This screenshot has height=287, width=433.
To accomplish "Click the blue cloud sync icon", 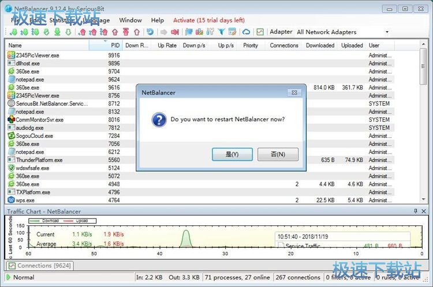I will (x=246, y=32).
